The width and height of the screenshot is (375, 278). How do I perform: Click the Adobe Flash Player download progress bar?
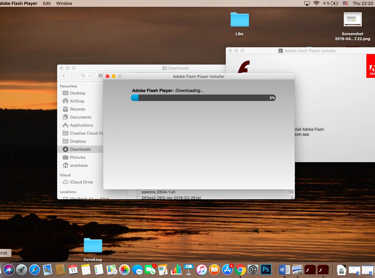[203, 98]
